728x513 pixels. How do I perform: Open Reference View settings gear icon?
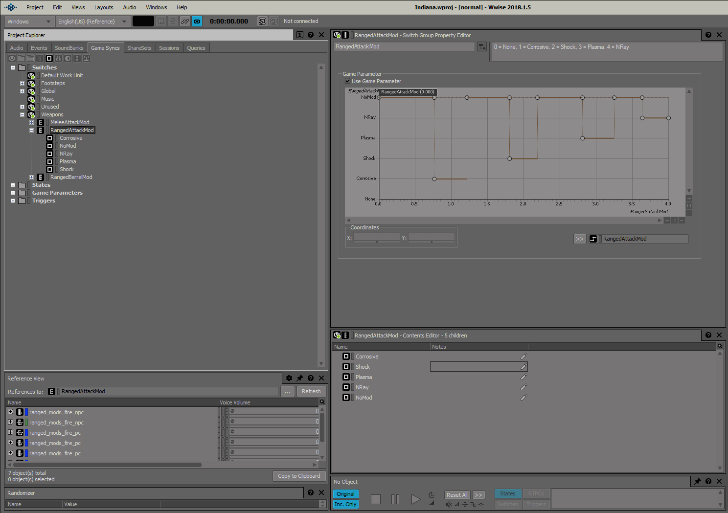click(289, 378)
